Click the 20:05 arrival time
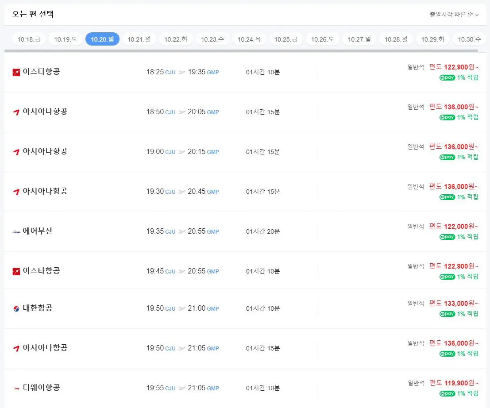Viewport: 490px width, 408px height. point(197,112)
